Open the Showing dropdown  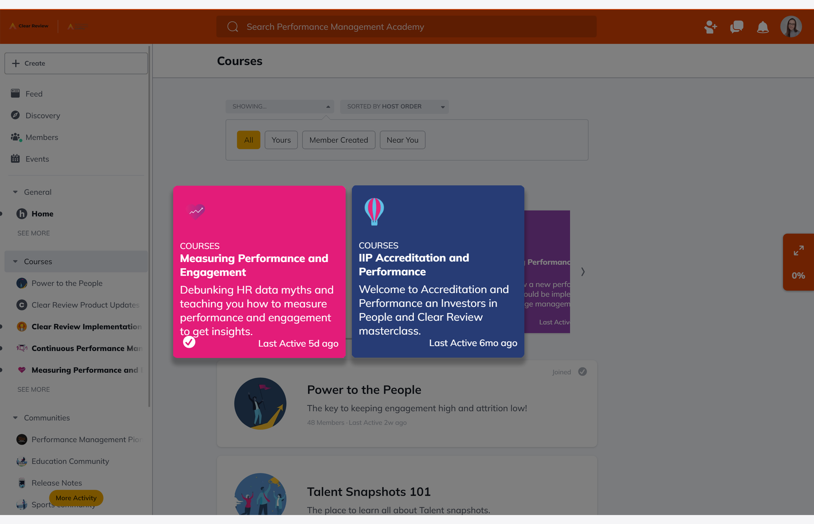tap(280, 106)
